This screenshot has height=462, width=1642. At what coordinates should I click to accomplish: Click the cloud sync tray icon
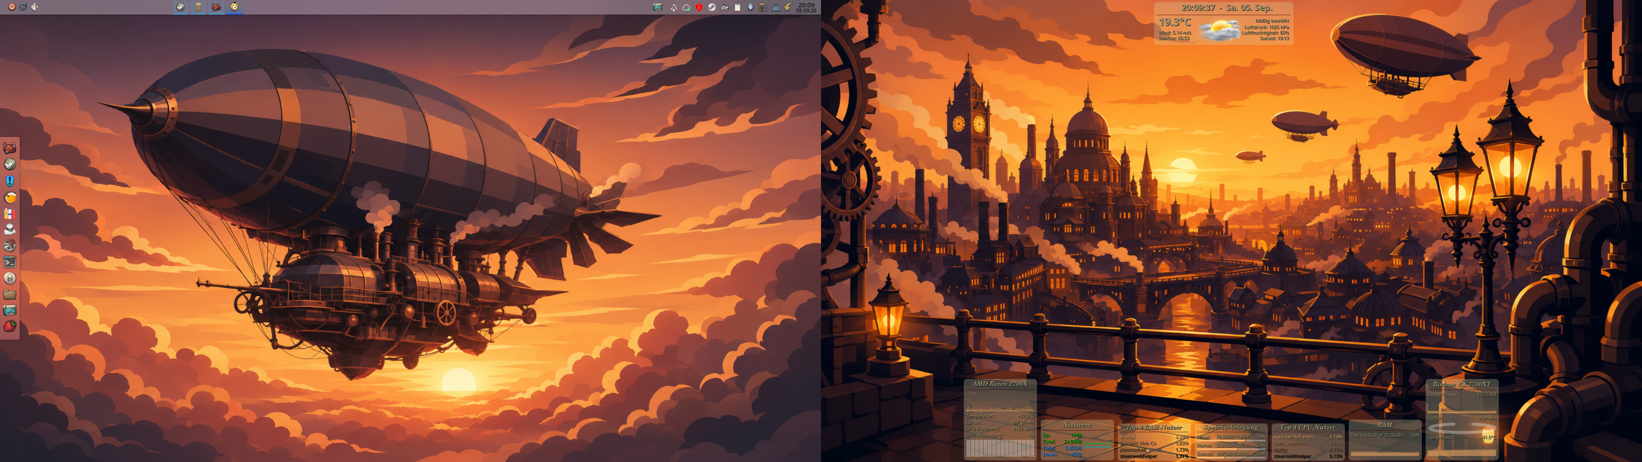tap(686, 8)
